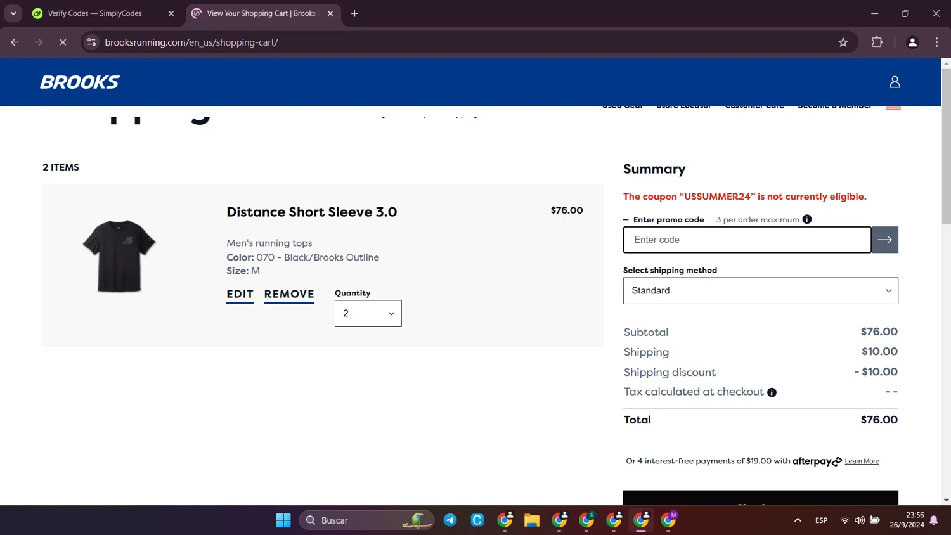
Task: Close the Verify Codes SimplyCodes tab
Action: 171,13
